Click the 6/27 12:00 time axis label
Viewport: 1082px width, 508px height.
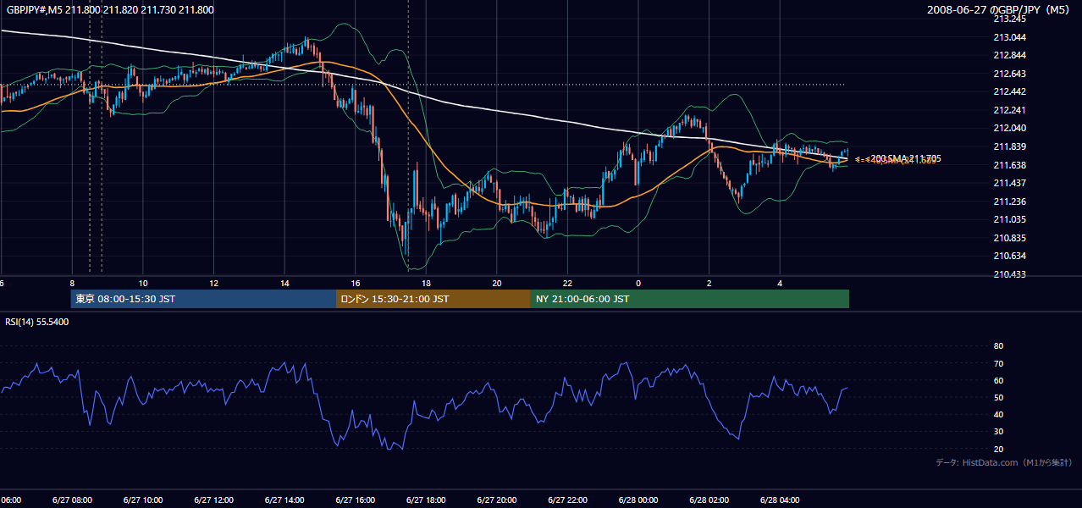point(213,500)
